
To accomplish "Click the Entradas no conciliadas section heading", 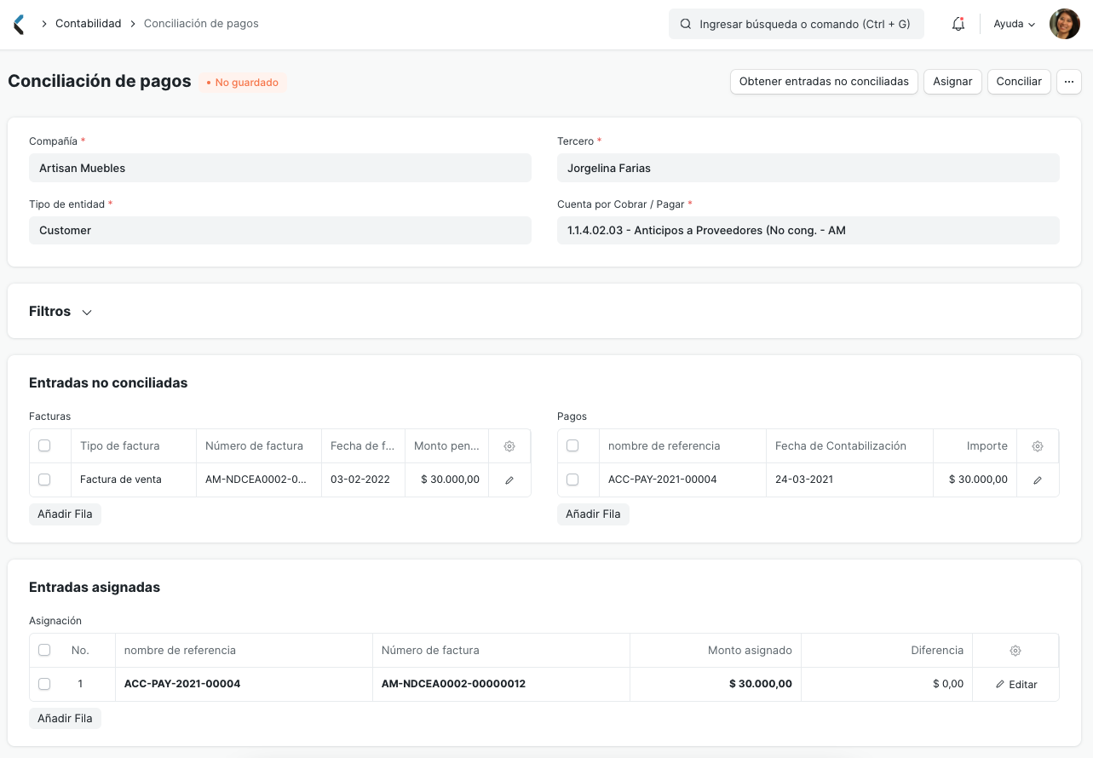I will (108, 383).
